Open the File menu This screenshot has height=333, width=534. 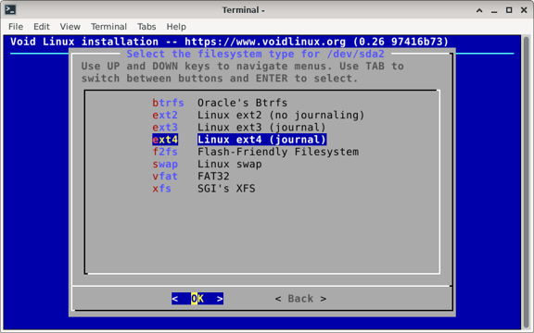click(x=16, y=27)
